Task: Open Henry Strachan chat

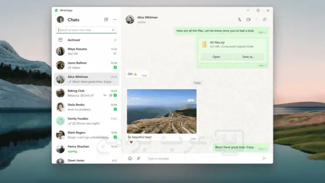Action: pyautogui.click(x=87, y=148)
